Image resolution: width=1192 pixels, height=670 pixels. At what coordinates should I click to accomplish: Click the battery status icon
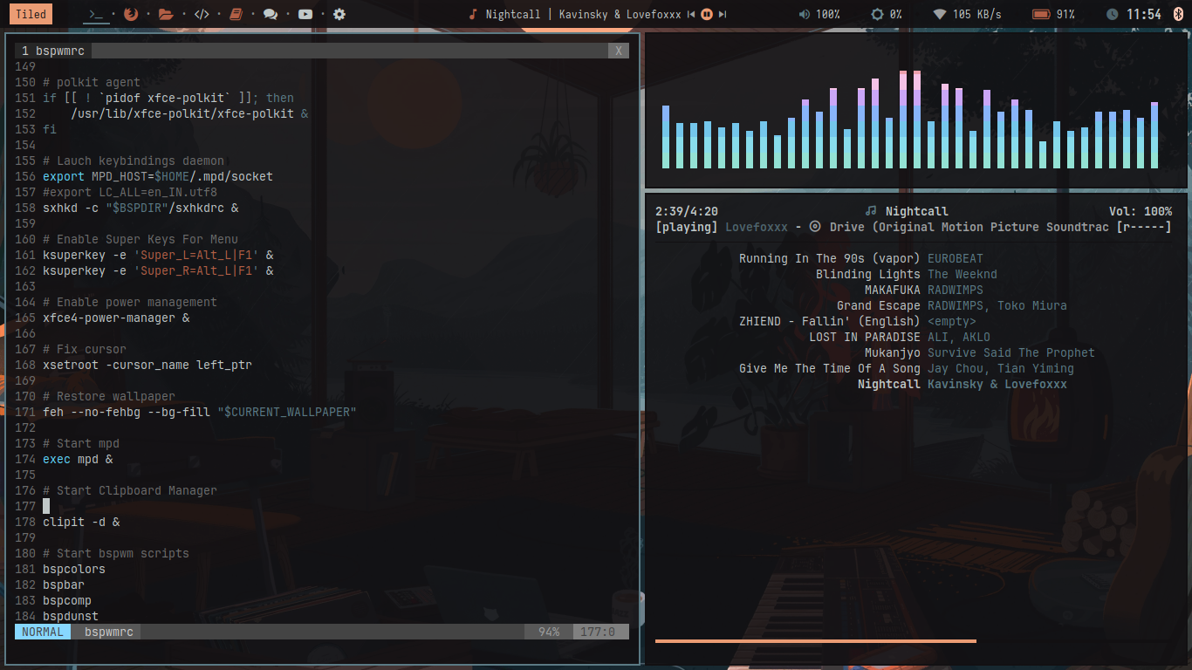click(1040, 14)
